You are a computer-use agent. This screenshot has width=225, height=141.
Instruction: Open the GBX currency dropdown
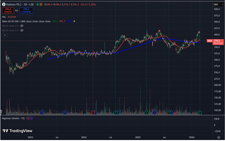click(x=216, y=4)
